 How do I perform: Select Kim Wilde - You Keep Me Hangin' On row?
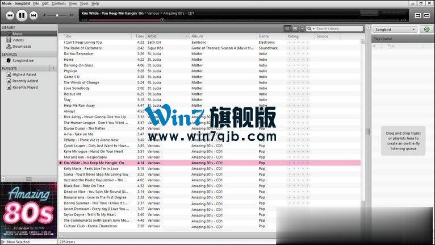point(210,163)
